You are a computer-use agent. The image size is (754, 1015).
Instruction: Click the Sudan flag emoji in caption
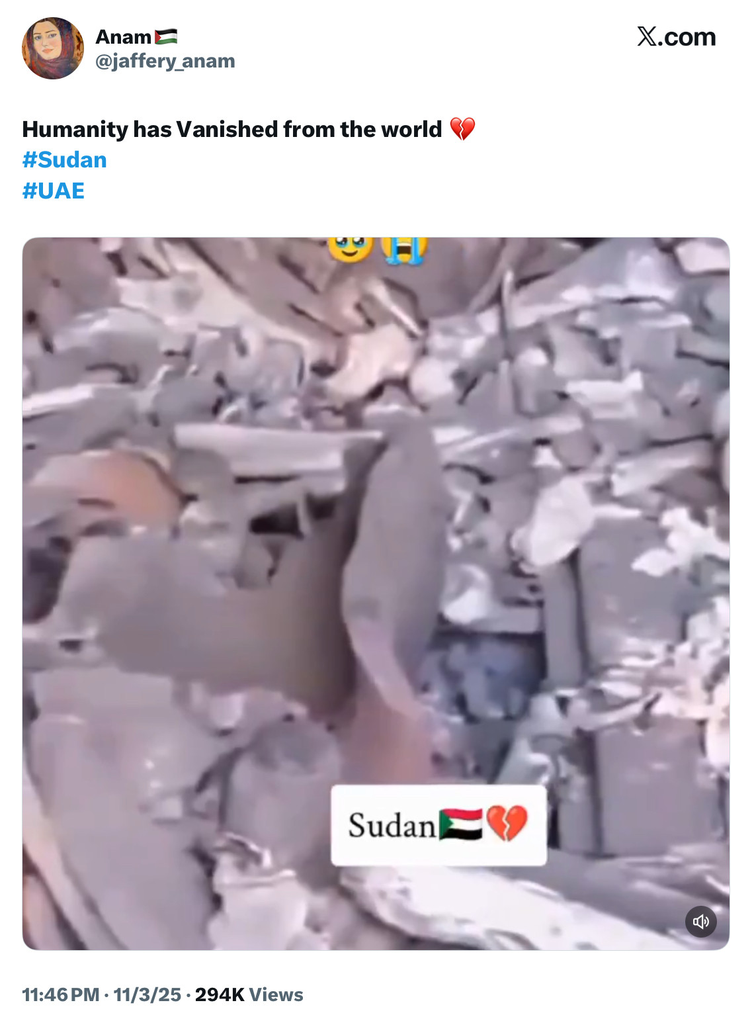[x=461, y=824]
